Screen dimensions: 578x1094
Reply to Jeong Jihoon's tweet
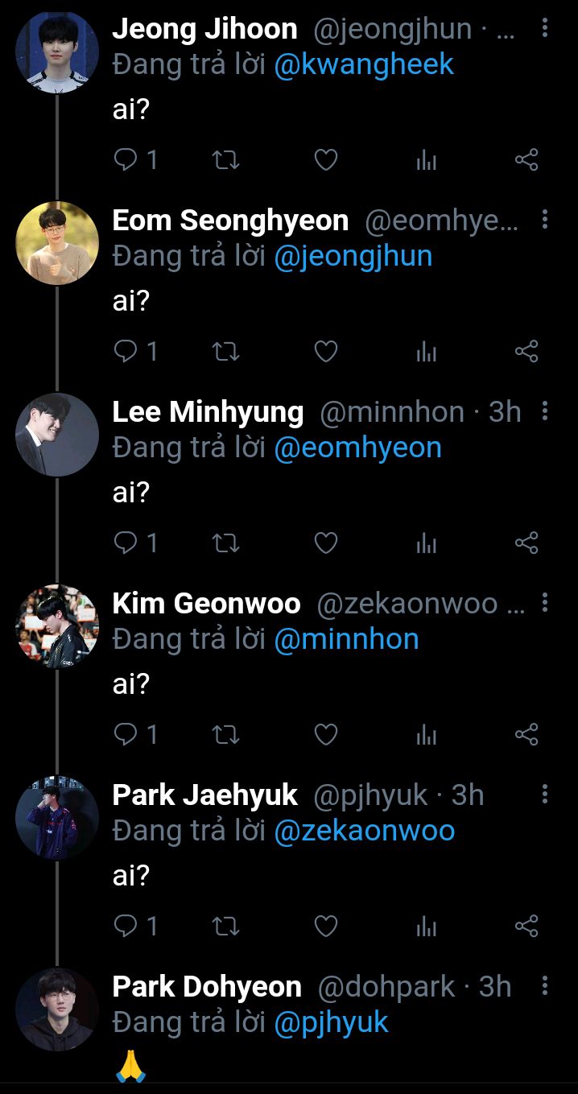pos(126,160)
